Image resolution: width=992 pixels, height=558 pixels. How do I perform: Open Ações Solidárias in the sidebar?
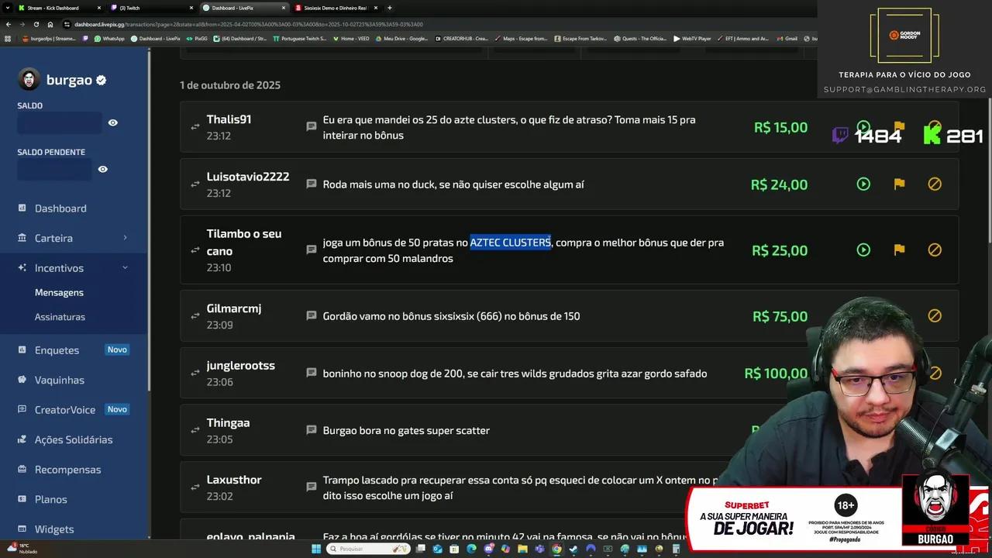coord(75,439)
